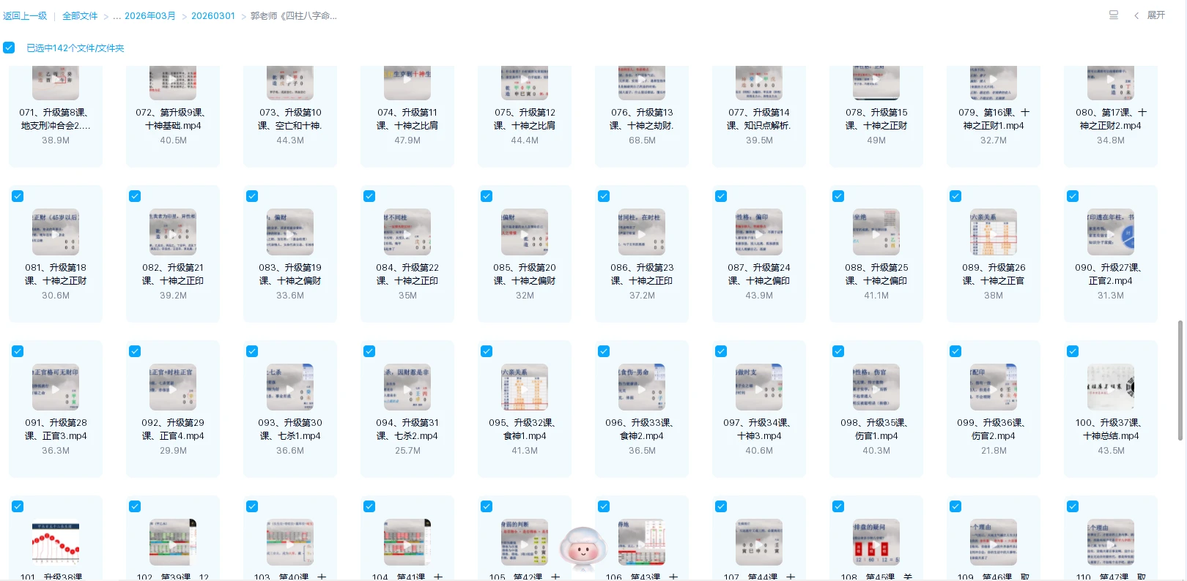Expand the collapsed breadcrumb ellipsis path
Screen dimensions: 1187x581
(117, 16)
